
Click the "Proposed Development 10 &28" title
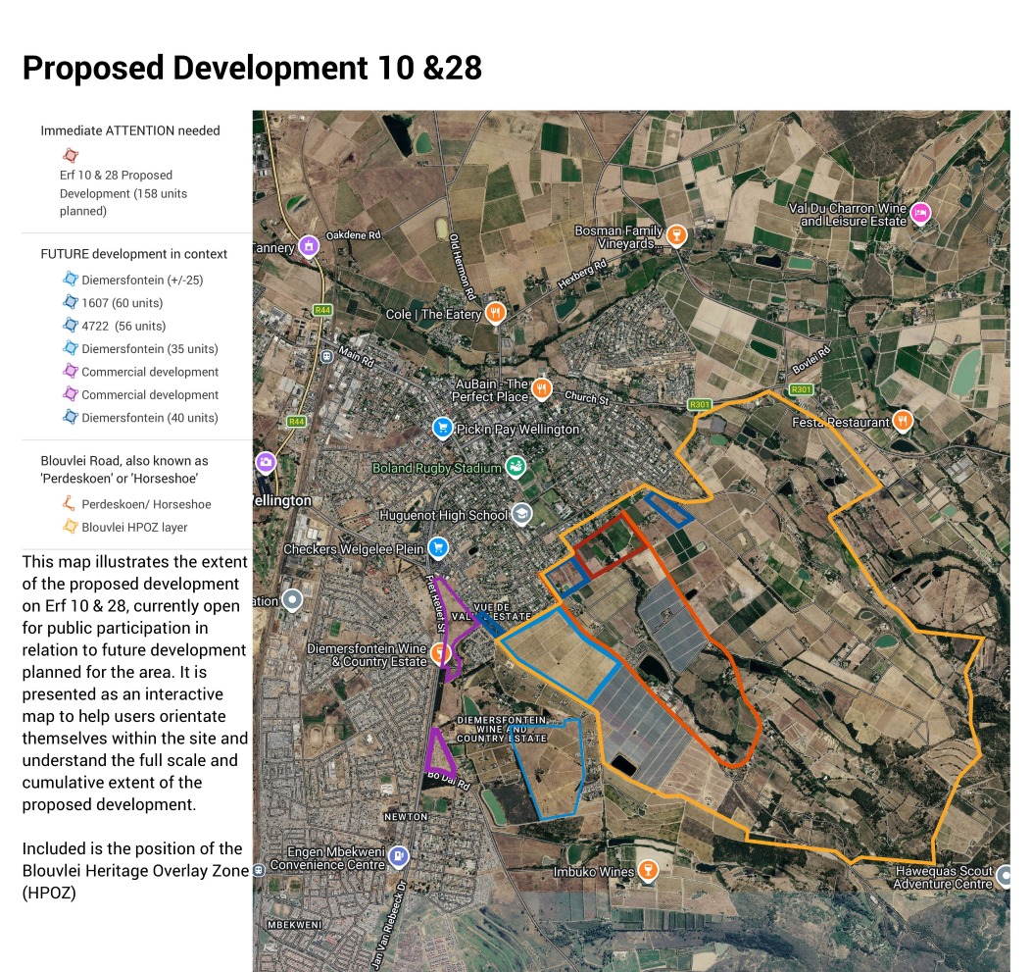tap(252, 68)
